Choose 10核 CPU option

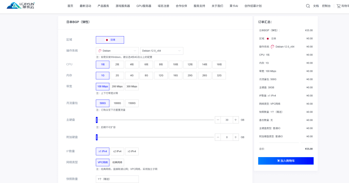(176, 64)
